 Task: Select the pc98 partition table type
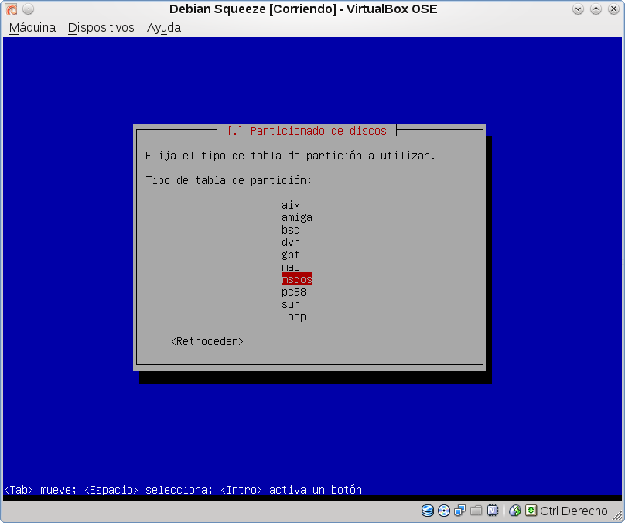(x=294, y=292)
